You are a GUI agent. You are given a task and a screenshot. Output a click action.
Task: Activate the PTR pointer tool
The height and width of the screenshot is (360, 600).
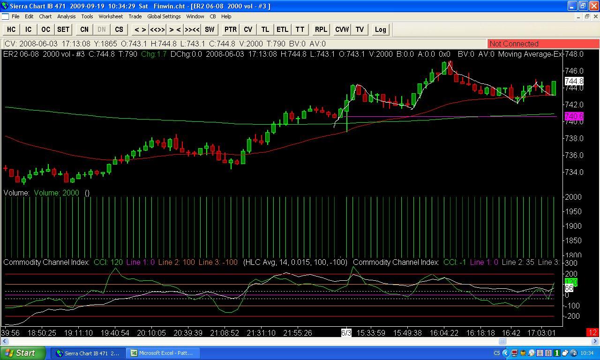click(230, 29)
